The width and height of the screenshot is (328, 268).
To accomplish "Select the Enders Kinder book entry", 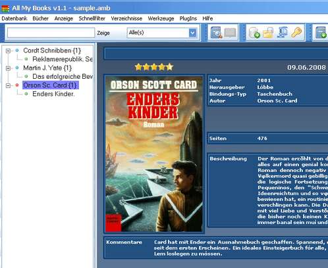I will pyautogui.click(x=53, y=94).
